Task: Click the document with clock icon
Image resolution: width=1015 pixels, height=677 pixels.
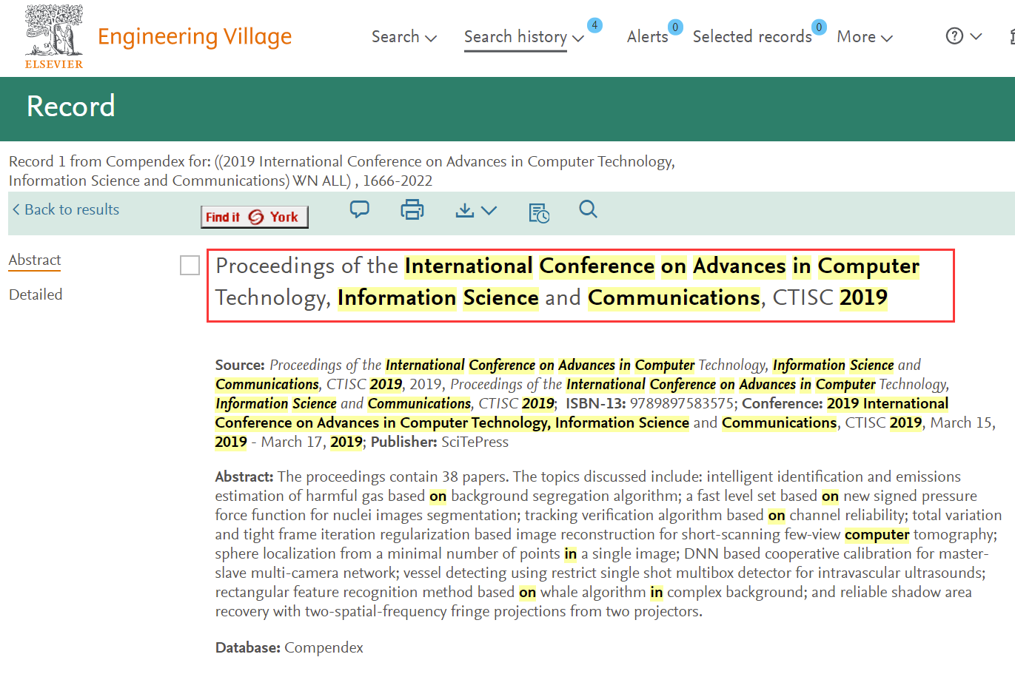Action: (539, 212)
